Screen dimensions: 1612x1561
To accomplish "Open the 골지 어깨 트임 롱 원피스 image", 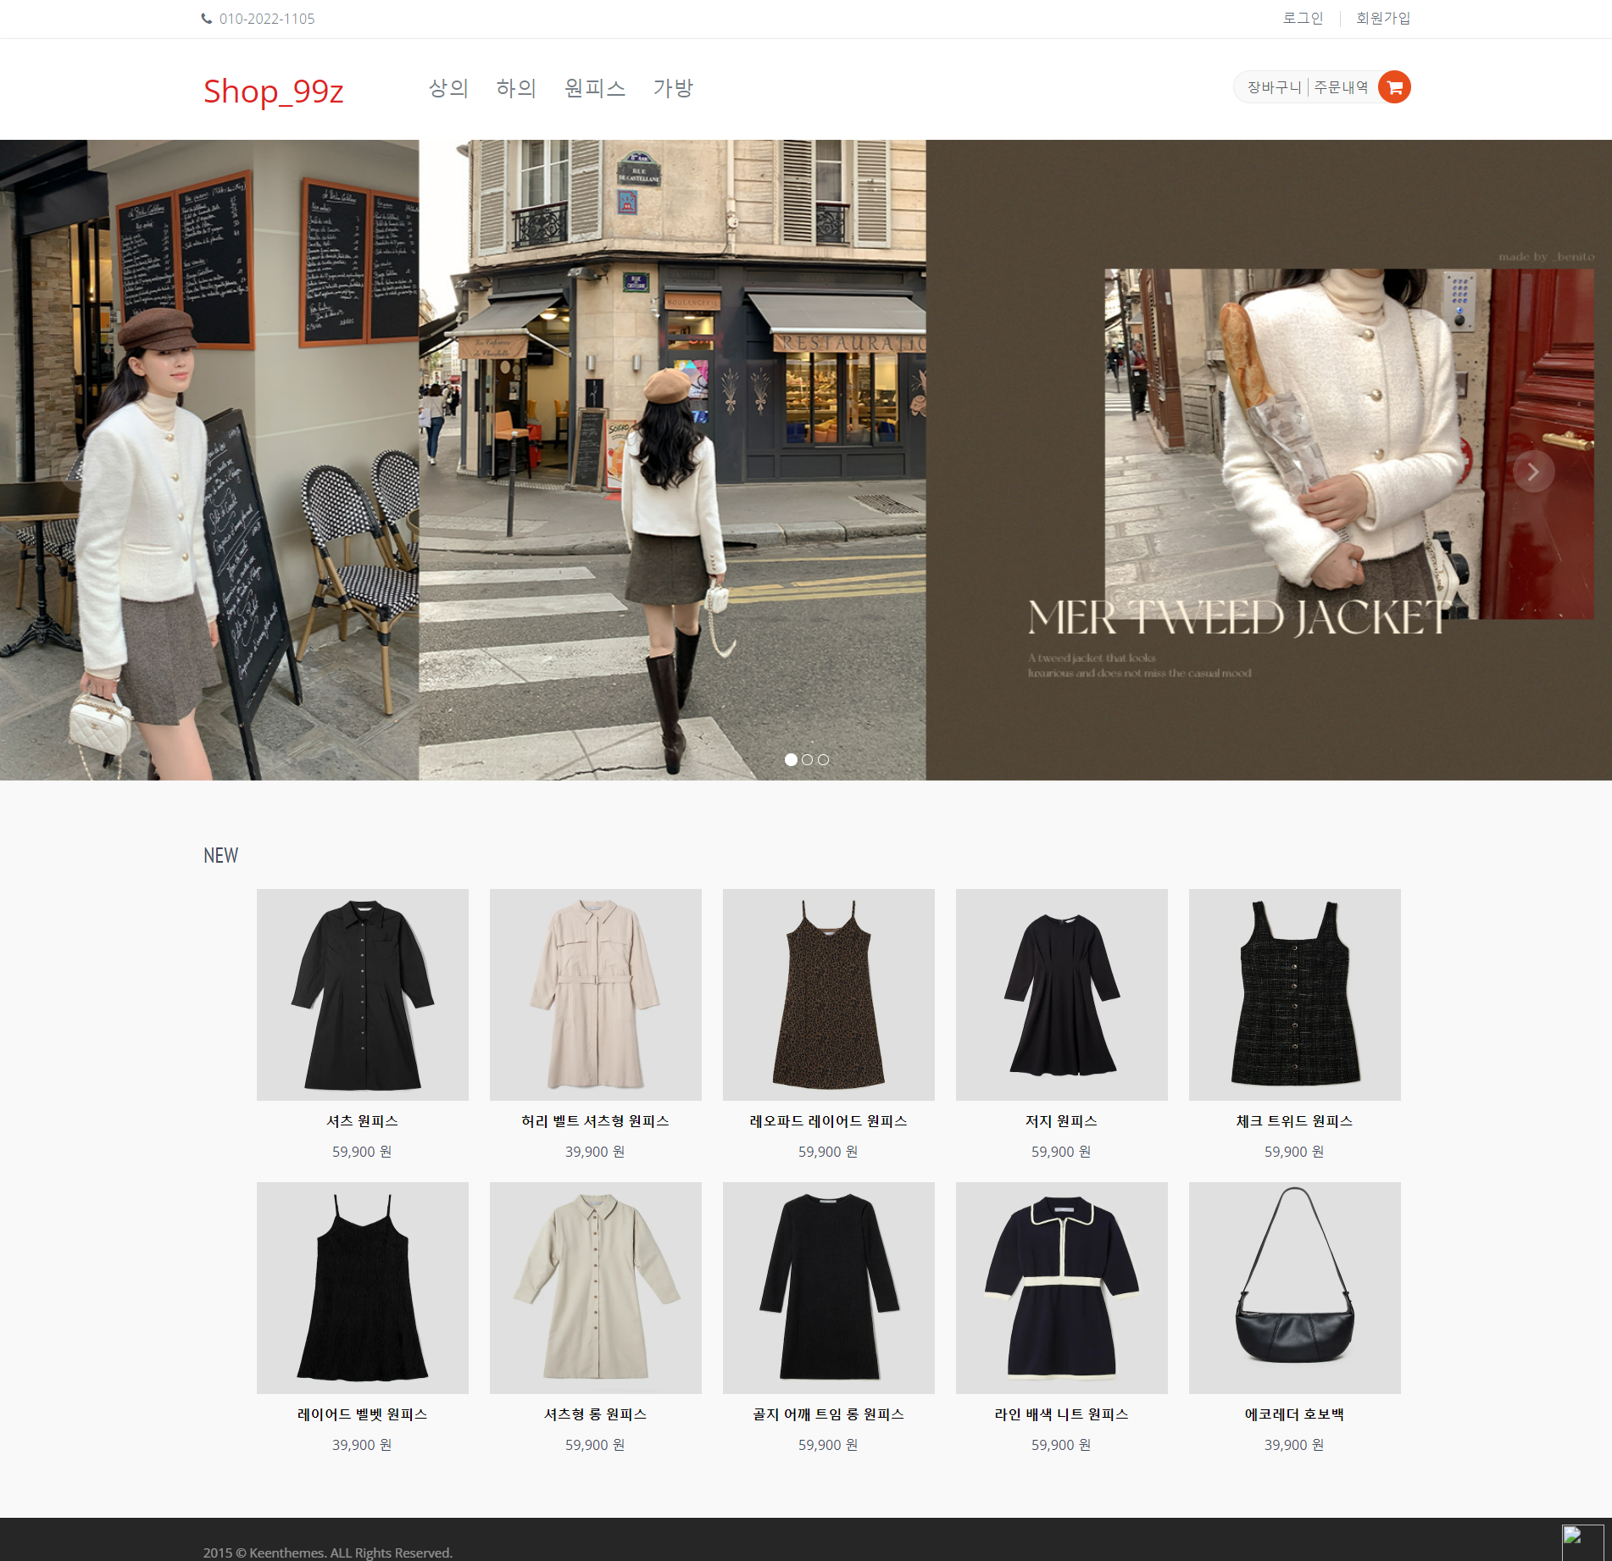I will click(x=829, y=1288).
